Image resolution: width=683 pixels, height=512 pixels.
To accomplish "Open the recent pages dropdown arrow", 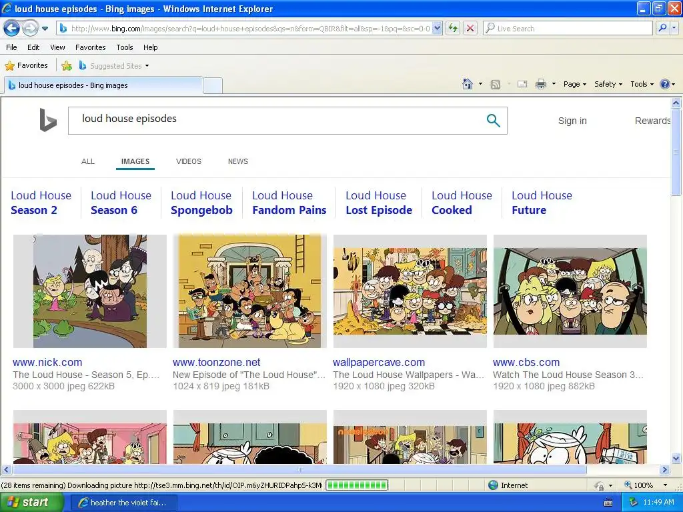I will [45, 29].
